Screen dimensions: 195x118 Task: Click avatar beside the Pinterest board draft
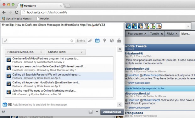pos(9,68)
